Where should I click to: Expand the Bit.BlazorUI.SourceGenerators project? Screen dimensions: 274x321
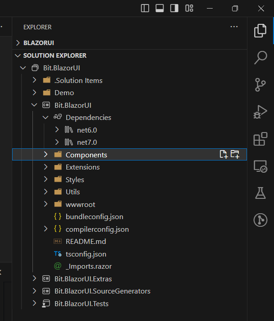click(x=34, y=291)
